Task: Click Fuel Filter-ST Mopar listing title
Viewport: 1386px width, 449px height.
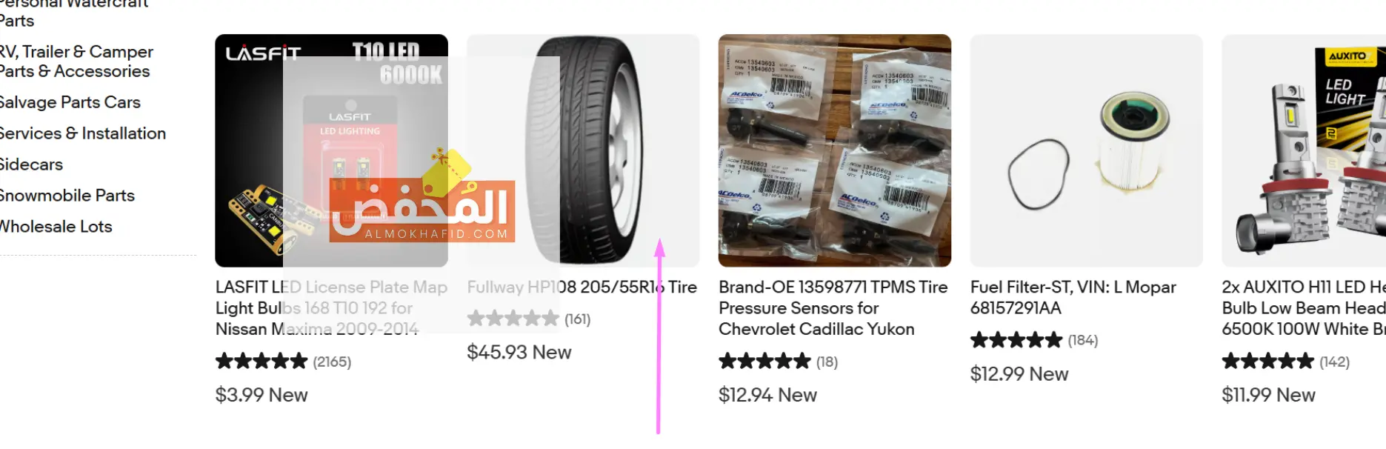Action: (1073, 297)
